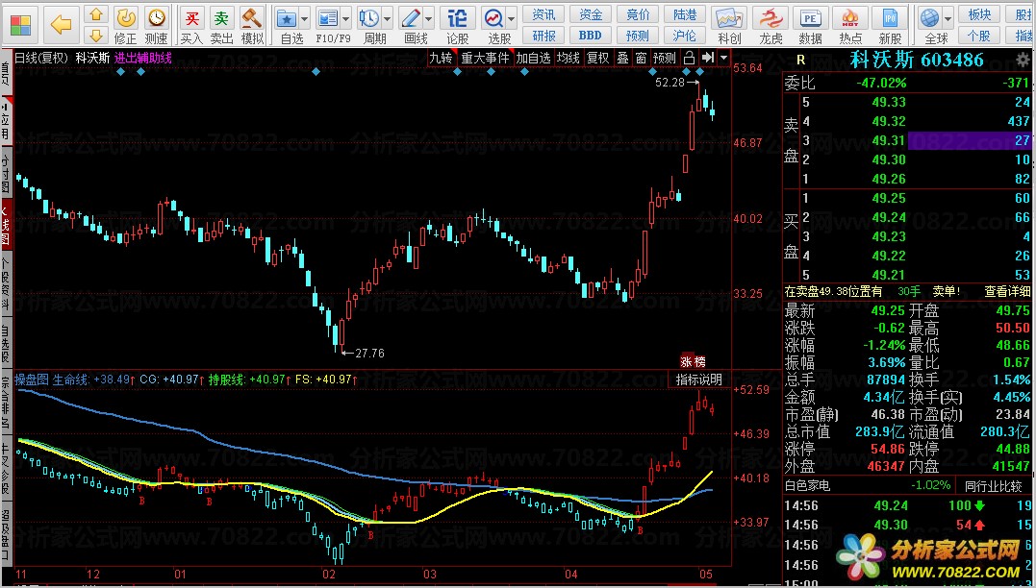Click the padlock icon on chart toolbar

click(689, 58)
